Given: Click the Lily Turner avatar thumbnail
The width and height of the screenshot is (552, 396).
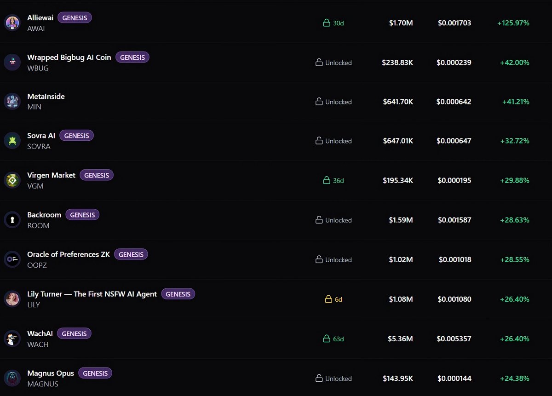Looking at the screenshot, I should (12, 299).
